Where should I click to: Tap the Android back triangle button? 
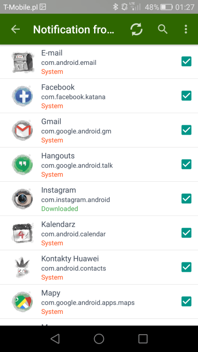point(55,339)
